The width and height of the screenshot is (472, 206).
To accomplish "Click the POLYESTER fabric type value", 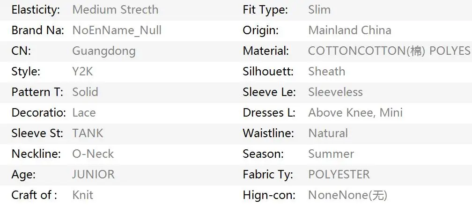I will (x=339, y=175).
